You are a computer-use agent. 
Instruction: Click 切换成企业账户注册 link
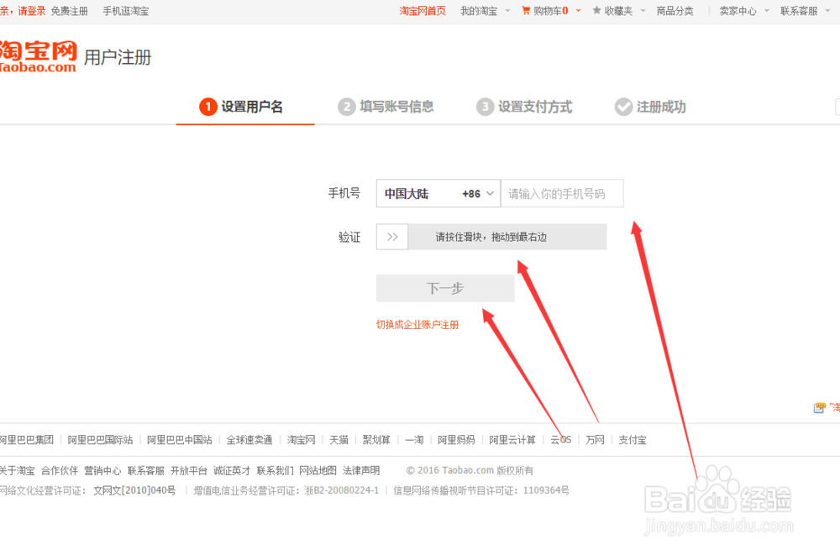point(417,325)
